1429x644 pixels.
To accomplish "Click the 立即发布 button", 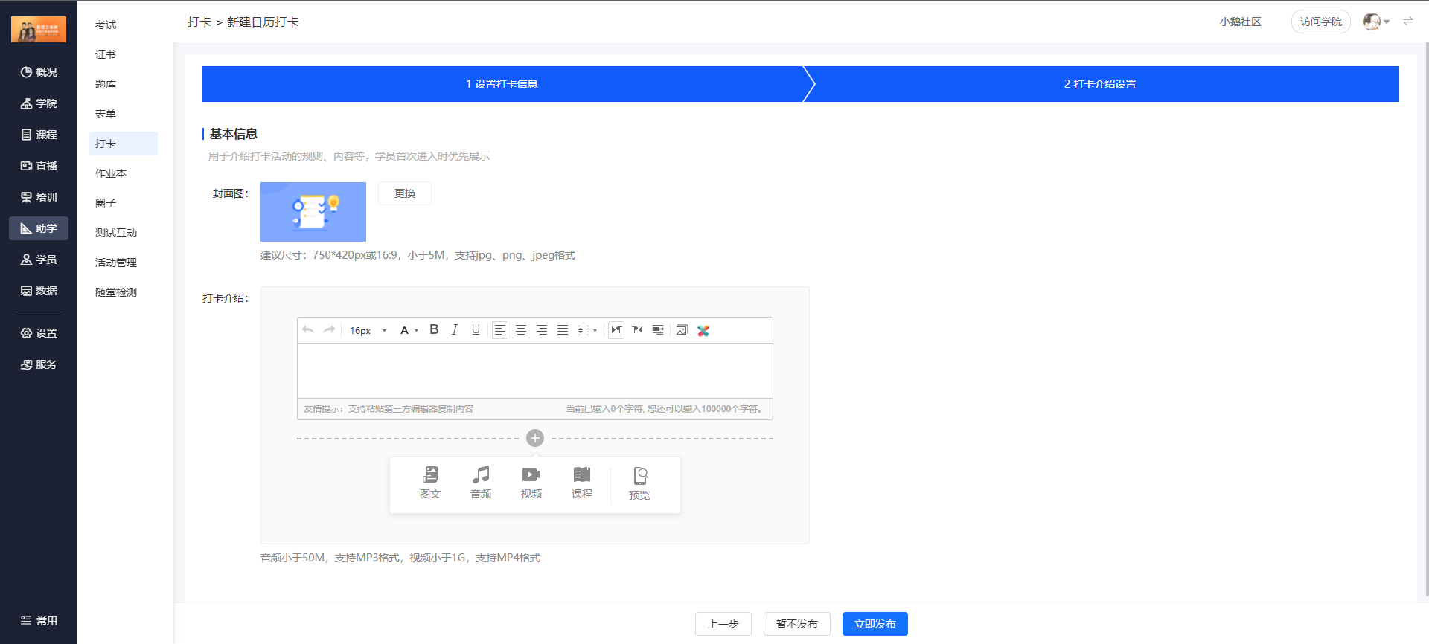I will [875, 624].
